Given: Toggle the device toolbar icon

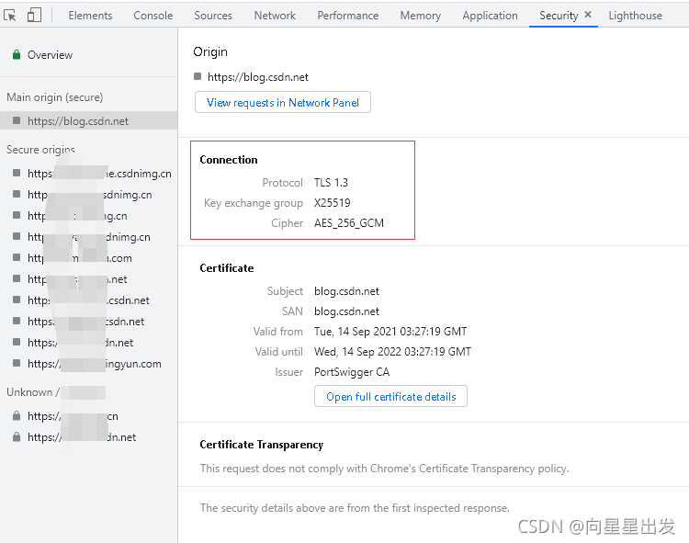Looking at the screenshot, I should (x=34, y=16).
